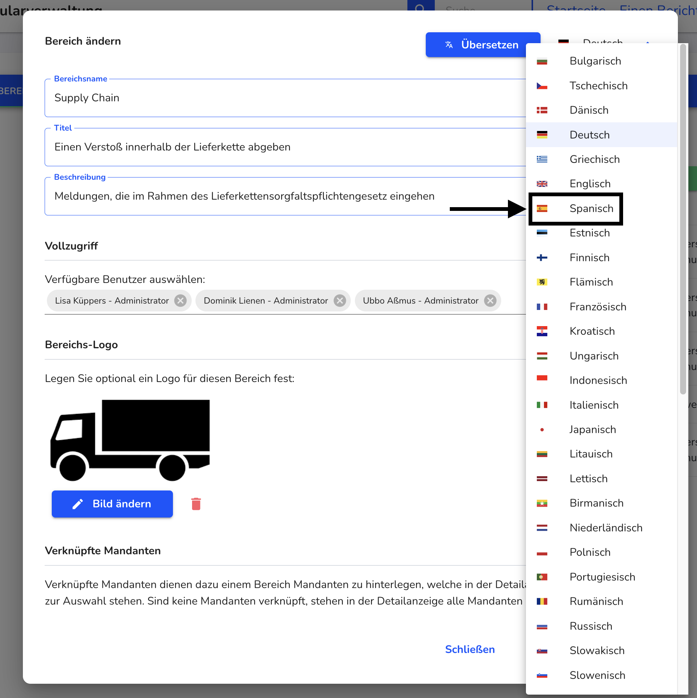Select Tschechisch from the language list
697x698 pixels.
tap(602, 86)
